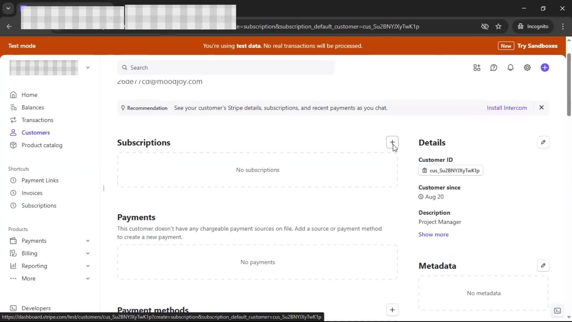Image resolution: width=572 pixels, height=322 pixels.
Task: Copy the customer ID cus_Su2BNYJXyTwK1p
Action: (x=450, y=171)
